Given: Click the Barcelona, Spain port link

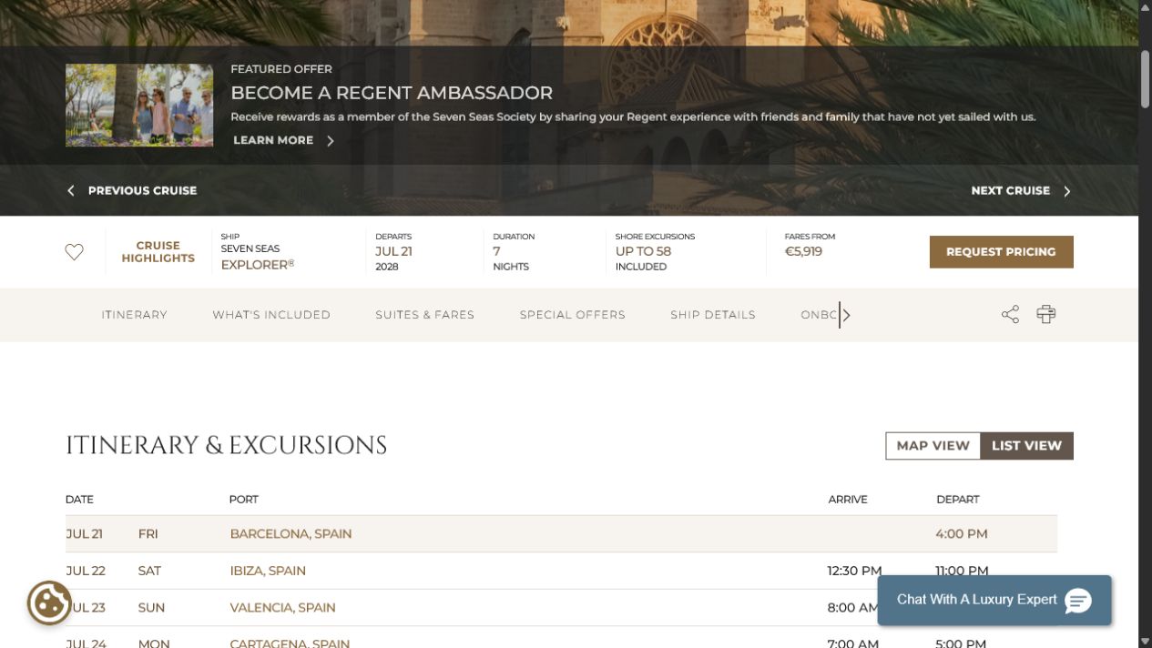Looking at the screenshot, I should tap(291, 534).
